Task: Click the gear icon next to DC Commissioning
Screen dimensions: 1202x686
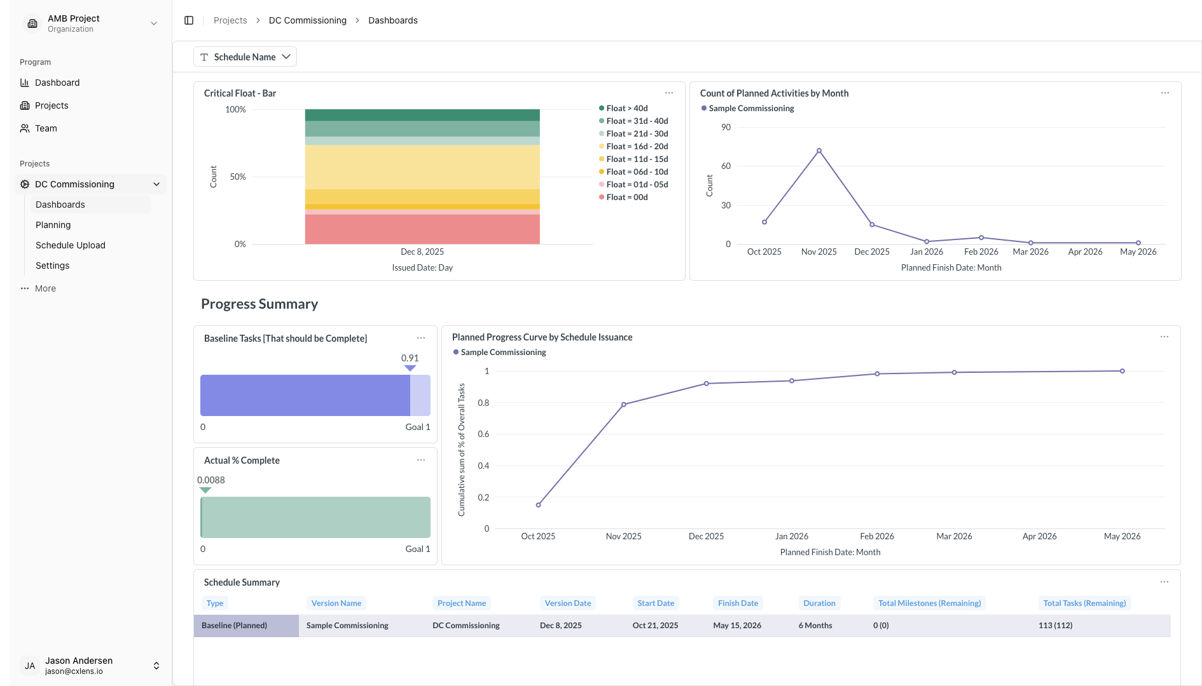Action: pyautogui.click(x=24, y=184)
